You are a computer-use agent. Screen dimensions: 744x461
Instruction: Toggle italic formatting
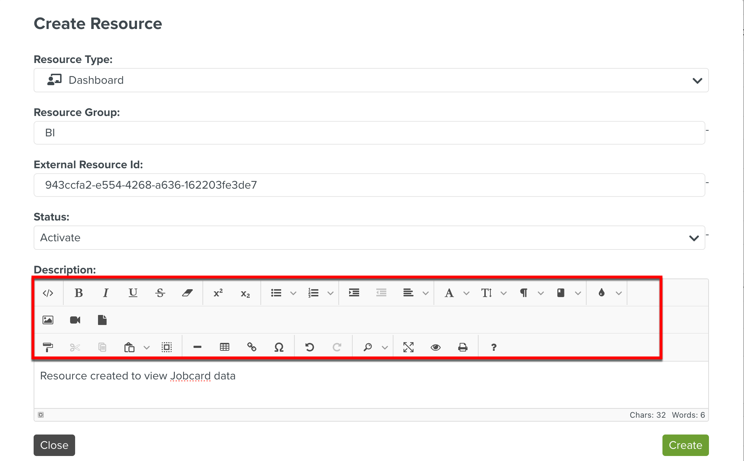(x=106, y=293)
